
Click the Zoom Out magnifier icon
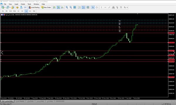click(71, 7)
